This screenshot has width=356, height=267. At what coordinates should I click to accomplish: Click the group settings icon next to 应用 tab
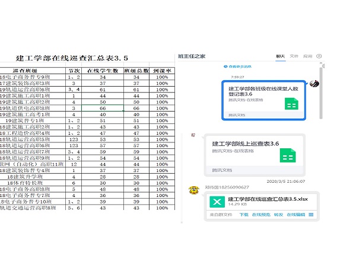[319, 56]
